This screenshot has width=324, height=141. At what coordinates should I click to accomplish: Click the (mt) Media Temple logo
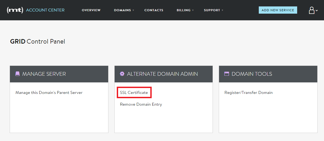(x=15, y=10)
